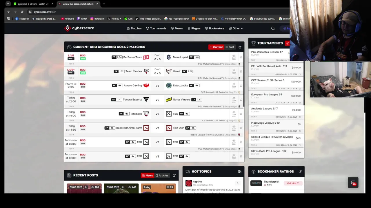Go back in browser history
The image size is (371, 208).
[x=8, y=12]
